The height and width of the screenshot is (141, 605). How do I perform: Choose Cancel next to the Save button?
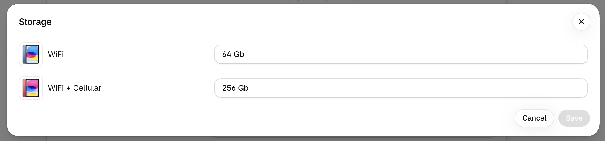coord(534,118)
